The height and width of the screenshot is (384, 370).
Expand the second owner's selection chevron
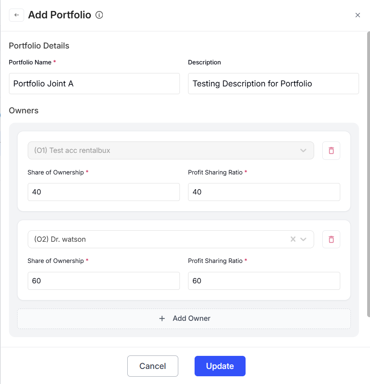coord(304,239)
